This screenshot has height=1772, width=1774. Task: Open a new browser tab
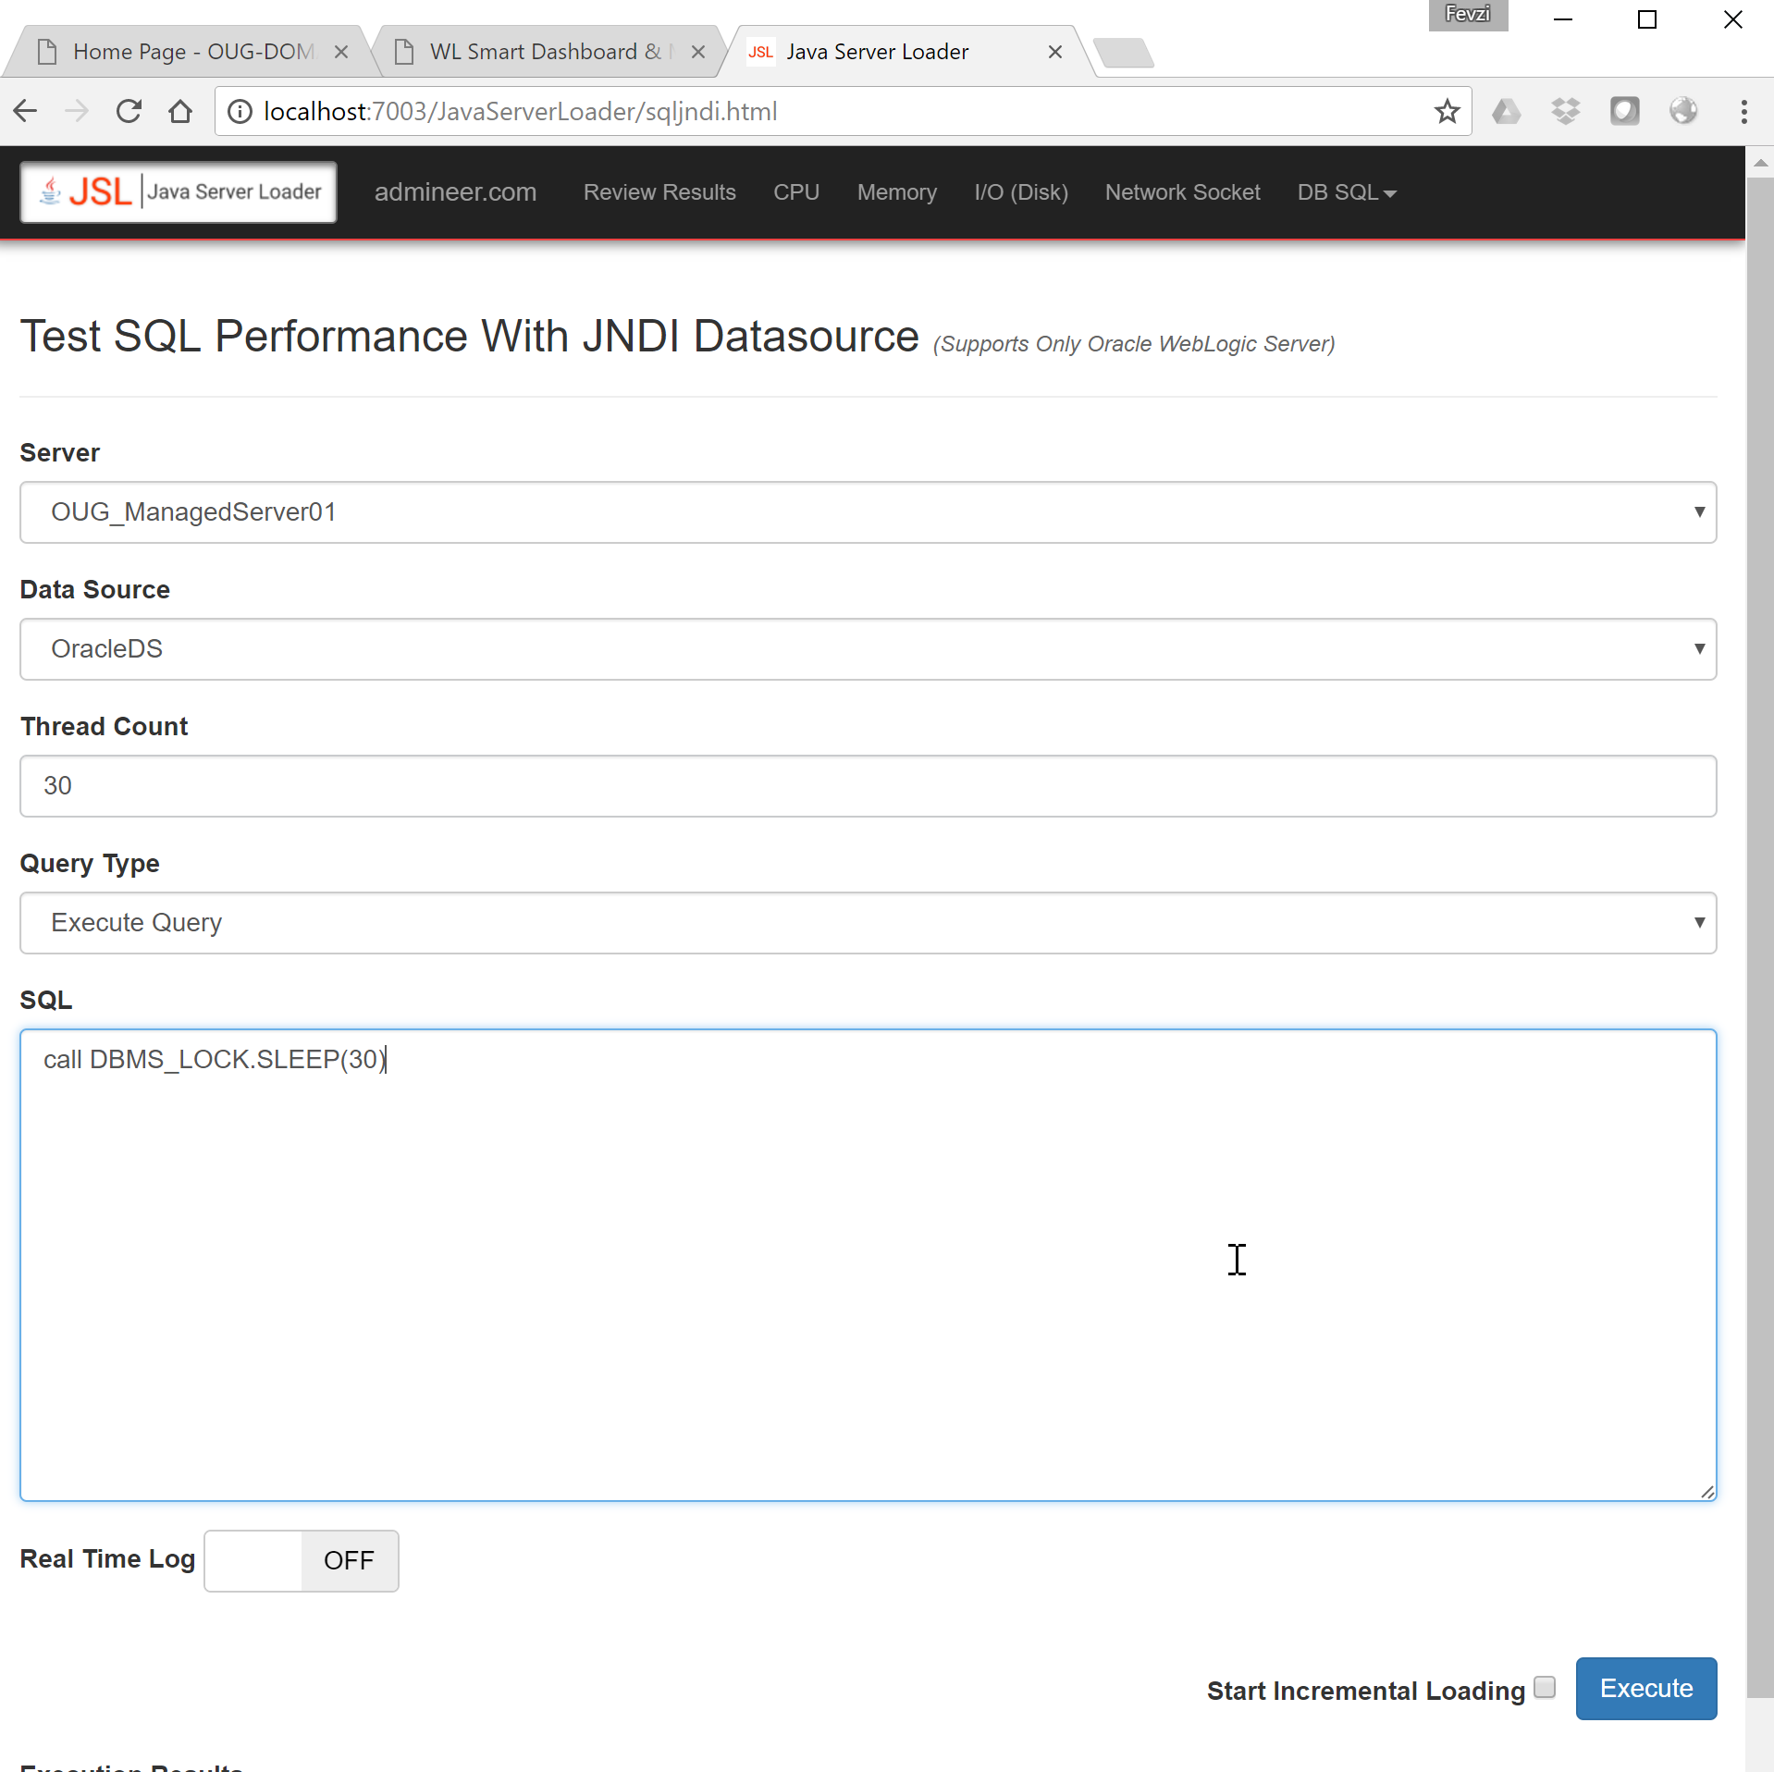1124,53
